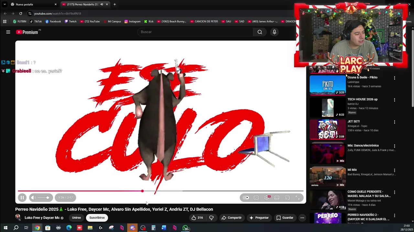Pause the video playback
Image resolution: width=414 pixels, height=232 pixels.
pyautogui.click(x=22, y=198)
